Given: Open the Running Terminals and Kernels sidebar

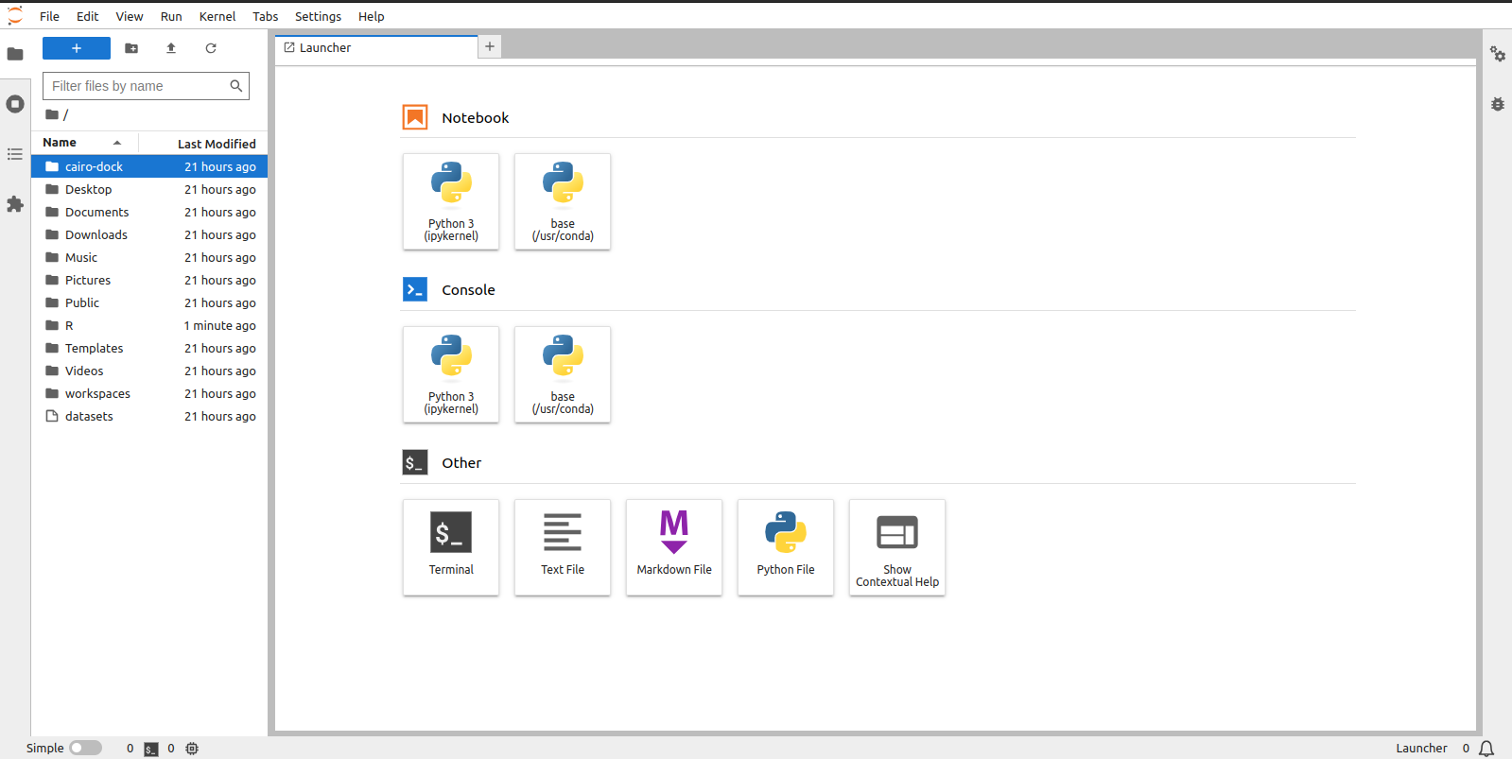Looking at the screenshot, I should click(x=15, y=104).
